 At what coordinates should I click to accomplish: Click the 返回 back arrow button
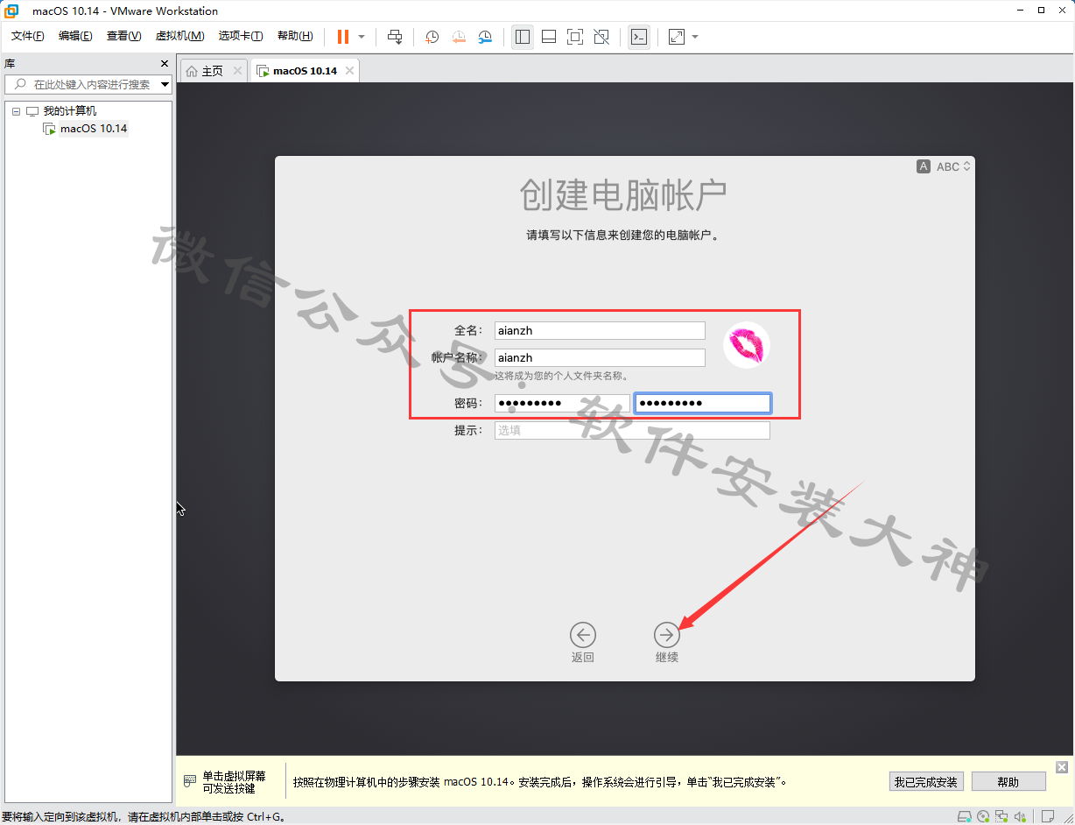pos(583,635)
